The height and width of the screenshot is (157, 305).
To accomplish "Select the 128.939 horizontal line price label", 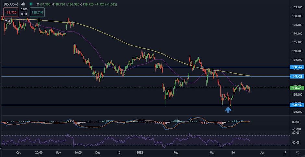I will (x=297, y=105).
